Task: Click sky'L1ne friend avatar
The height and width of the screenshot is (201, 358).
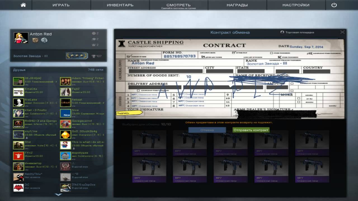Action: (x=18, y=134)
